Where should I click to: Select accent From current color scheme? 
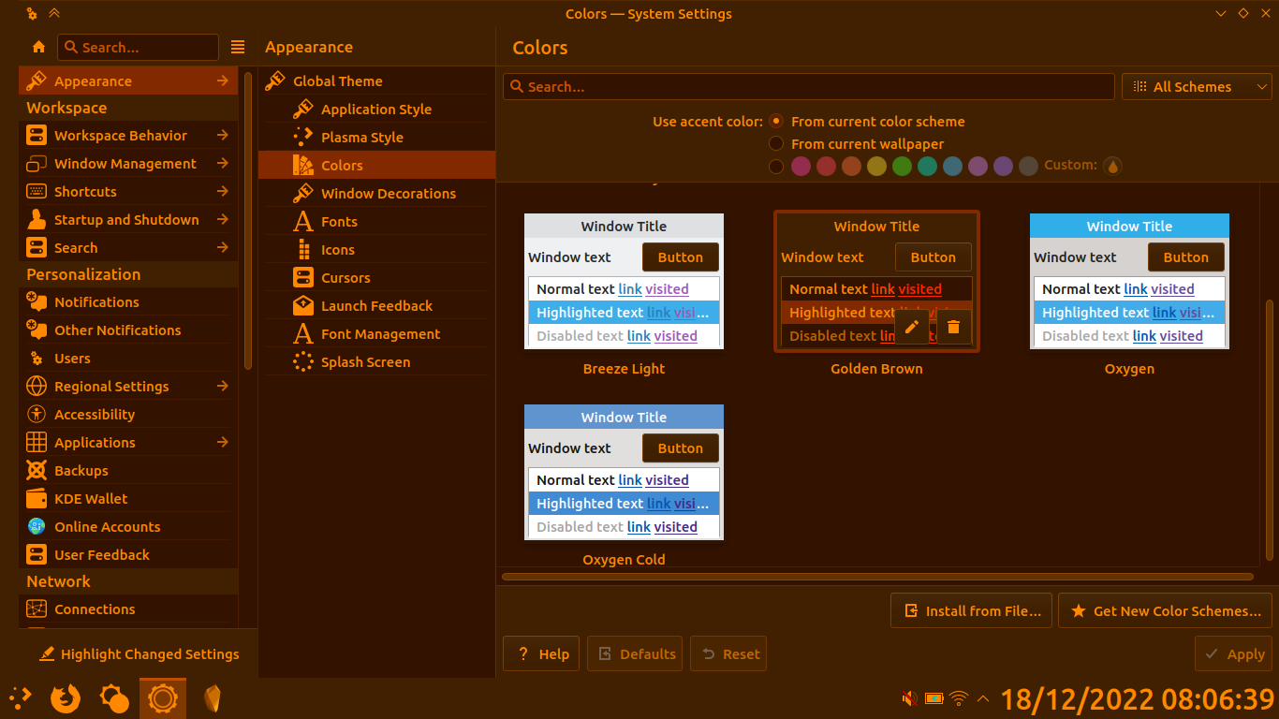pyautogui.click(x=776, y=122)
